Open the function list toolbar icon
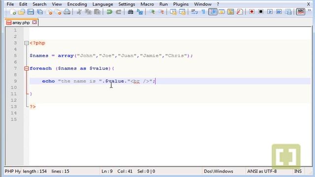 pos(240,12)
